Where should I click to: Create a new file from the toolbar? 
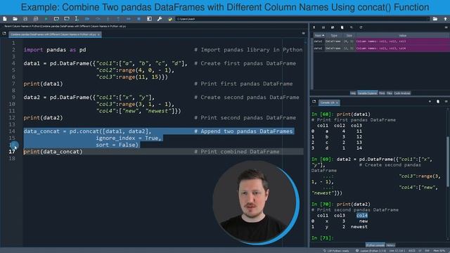click(x=5, y=19)
